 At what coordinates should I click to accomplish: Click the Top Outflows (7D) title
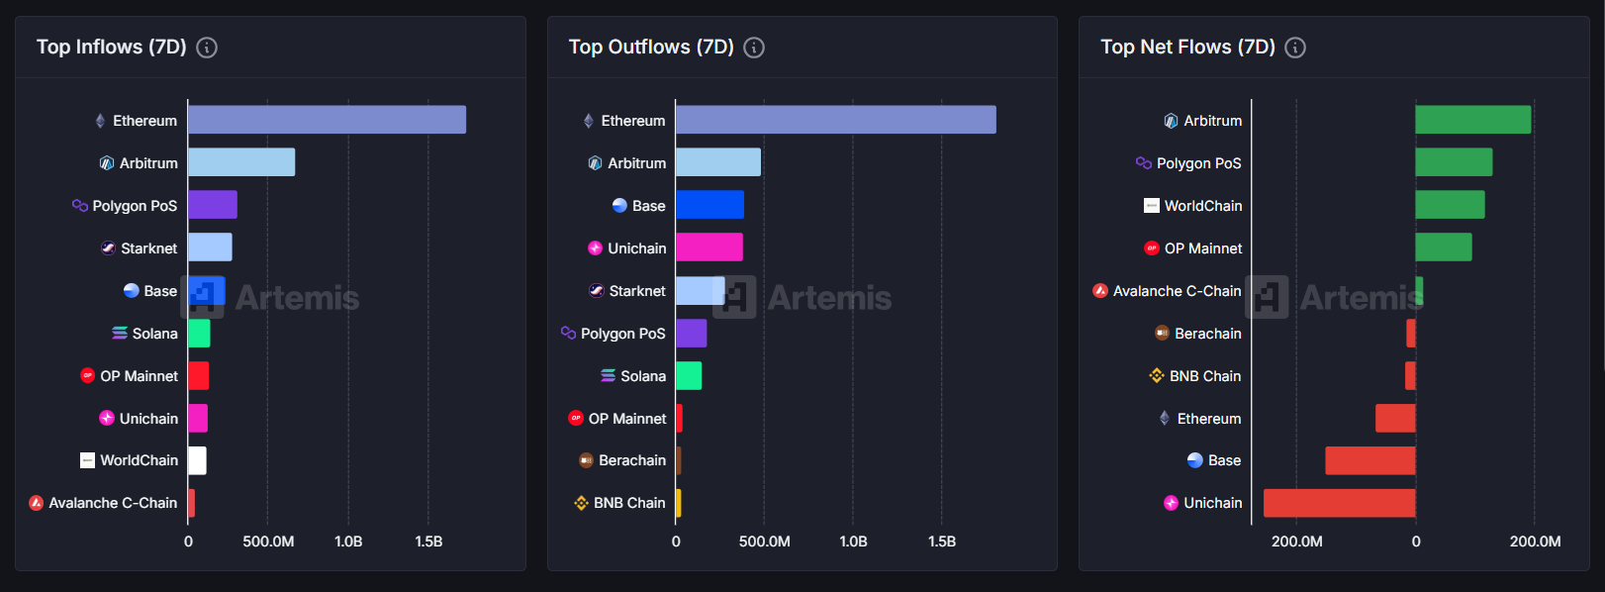pyautogui.click(x=651, y=47)
